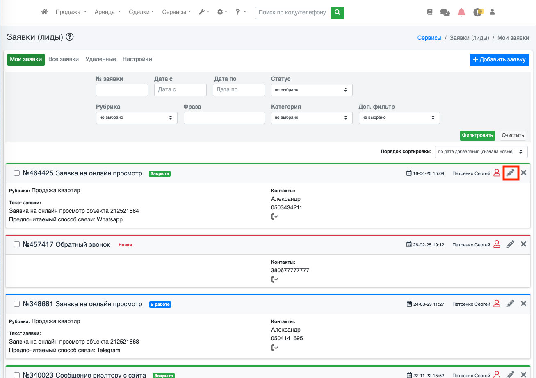Click assigned user icon for request №348681
Image resolution: width=536 pixels, height=378 pixels.
[497, 304]
